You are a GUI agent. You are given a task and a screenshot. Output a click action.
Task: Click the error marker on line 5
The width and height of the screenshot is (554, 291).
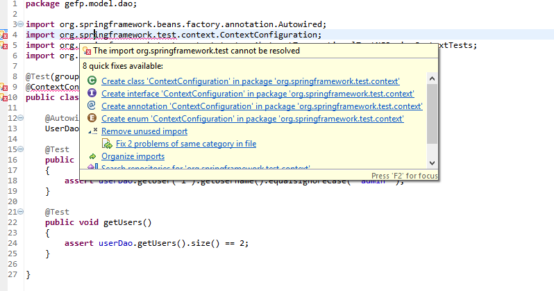(x=4, y=46)
